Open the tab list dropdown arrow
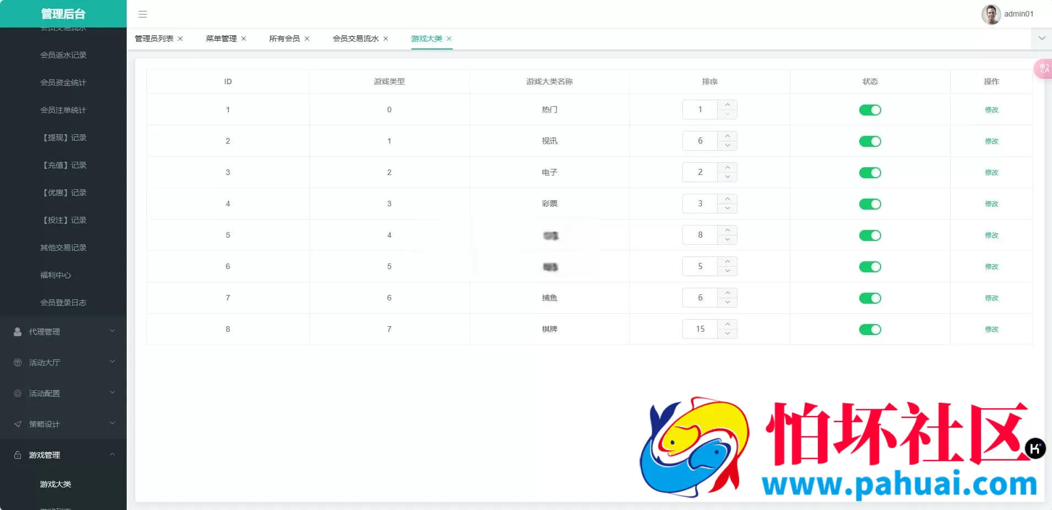Viewport: 1052px width, 510px height. pyautogui.click(x=1042, y=39)
